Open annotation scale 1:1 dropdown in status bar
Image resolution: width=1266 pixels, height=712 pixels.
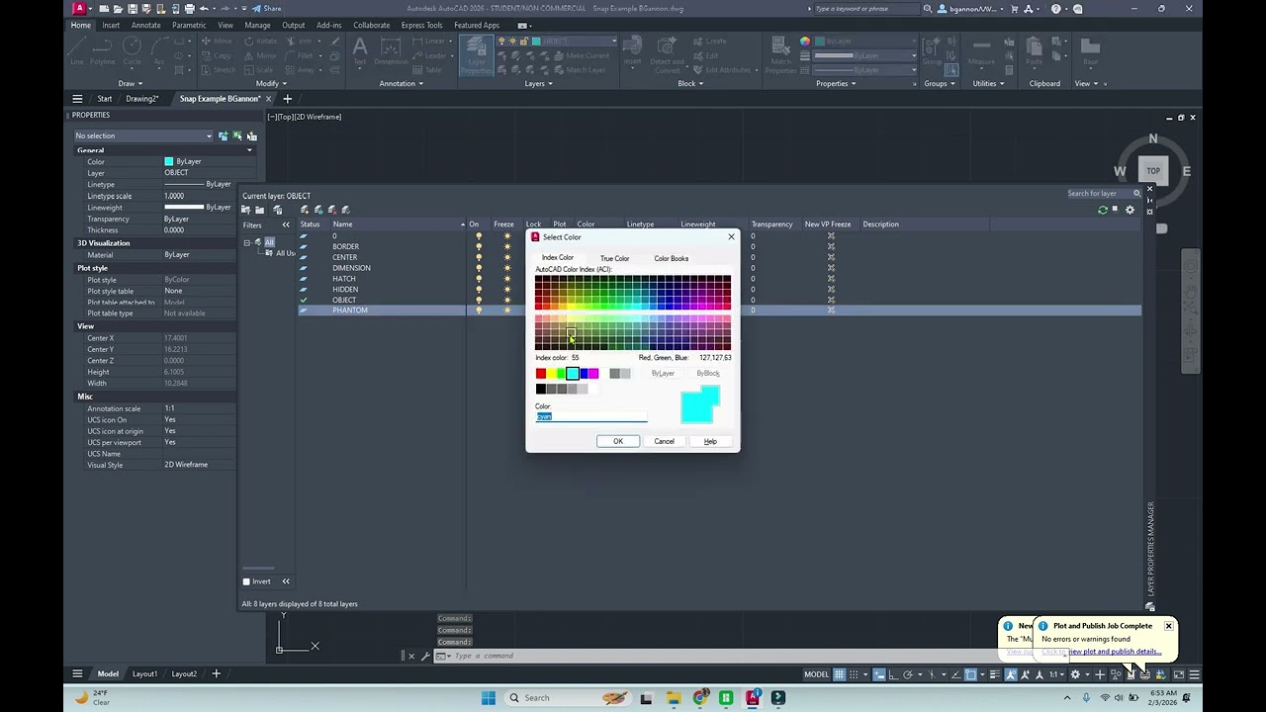tap(1056, 674)
